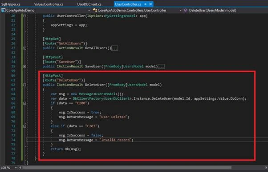The width and height of the screenshot is (268, 172).
Task: Click the horizontal scrollbar left arrow
Action: [20, 168]
